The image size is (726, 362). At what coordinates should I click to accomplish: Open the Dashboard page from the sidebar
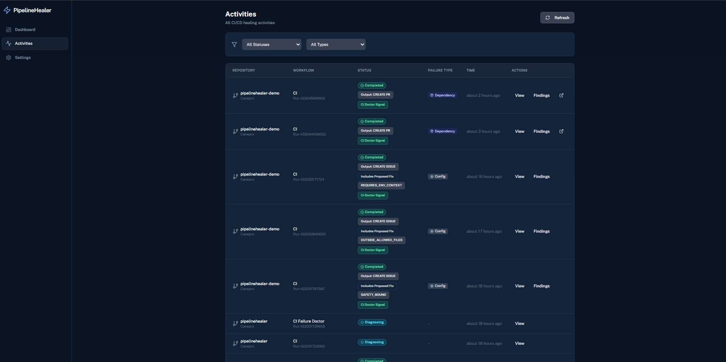point(35,29)
